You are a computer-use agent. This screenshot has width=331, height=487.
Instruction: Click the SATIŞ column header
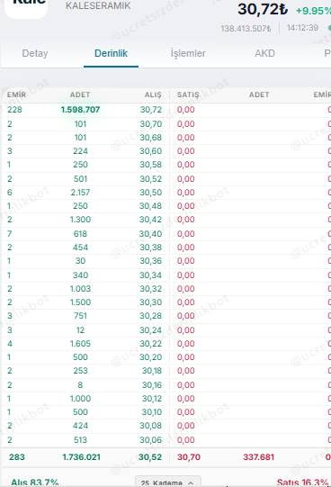[x=188, y=95]
